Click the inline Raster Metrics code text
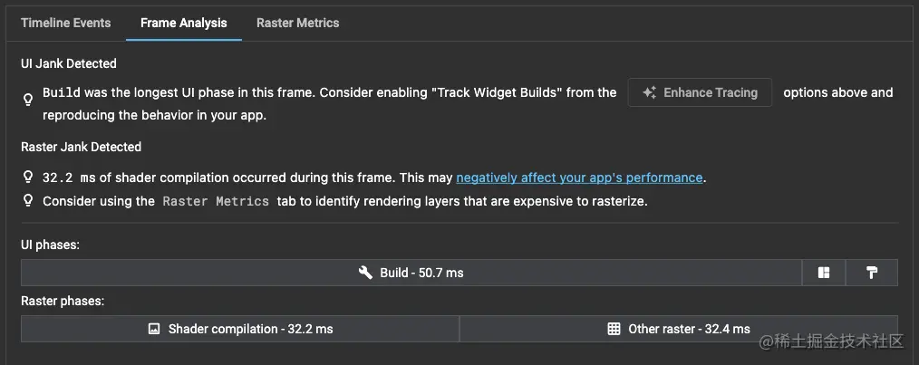919x365 pixels. 216,202
